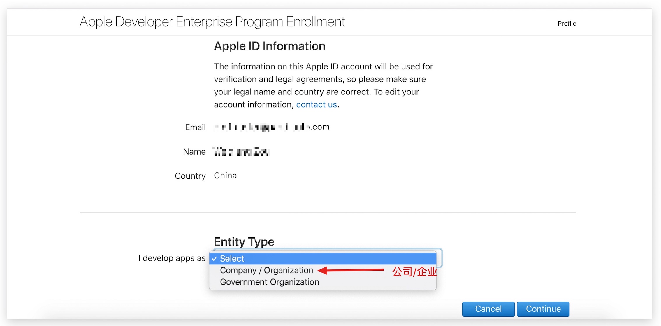661x326 pixels.
Task: Pick the highlighted Select placeholder option
Action: [323, 259]
